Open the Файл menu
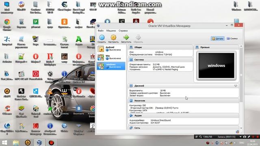260x146 pixels. 101,31
